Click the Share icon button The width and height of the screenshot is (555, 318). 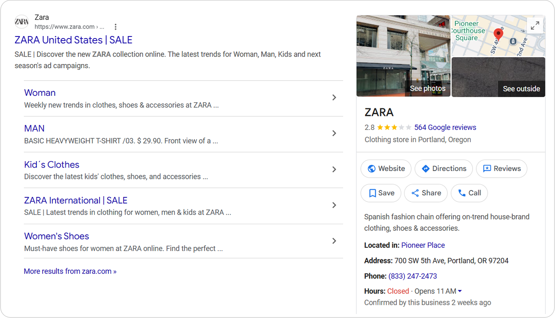coord(426,193)
